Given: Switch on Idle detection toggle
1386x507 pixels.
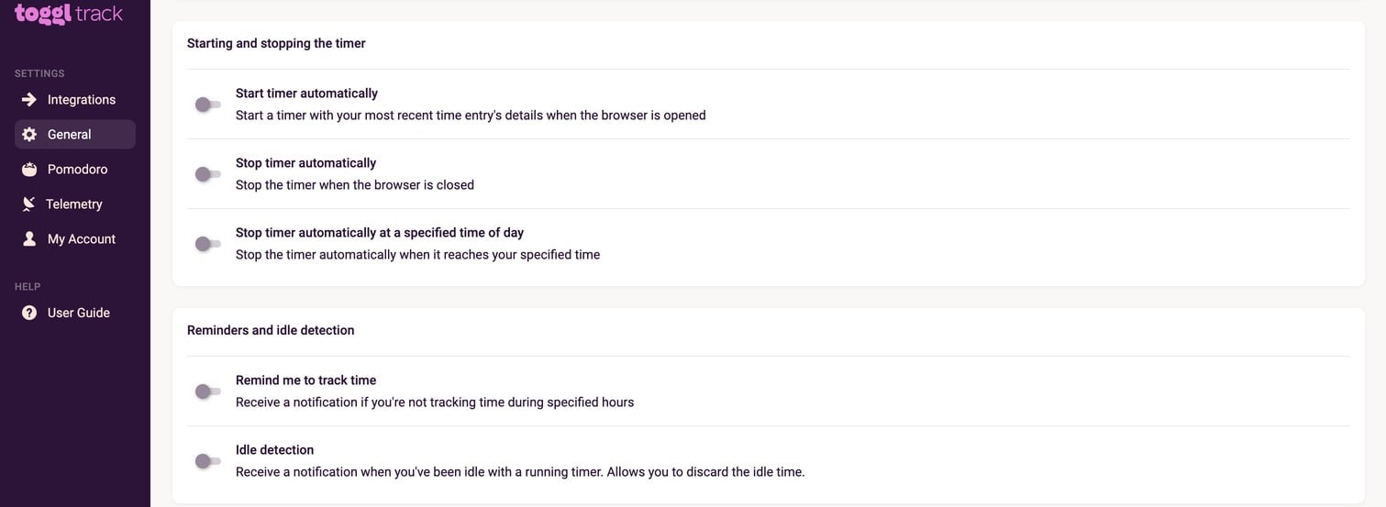Looking at the screenshot, I should 208,461.
